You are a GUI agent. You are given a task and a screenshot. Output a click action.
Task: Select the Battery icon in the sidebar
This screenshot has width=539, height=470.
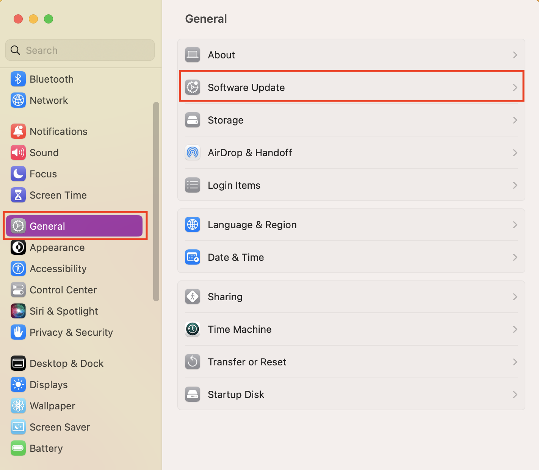[x=18, y=448]
